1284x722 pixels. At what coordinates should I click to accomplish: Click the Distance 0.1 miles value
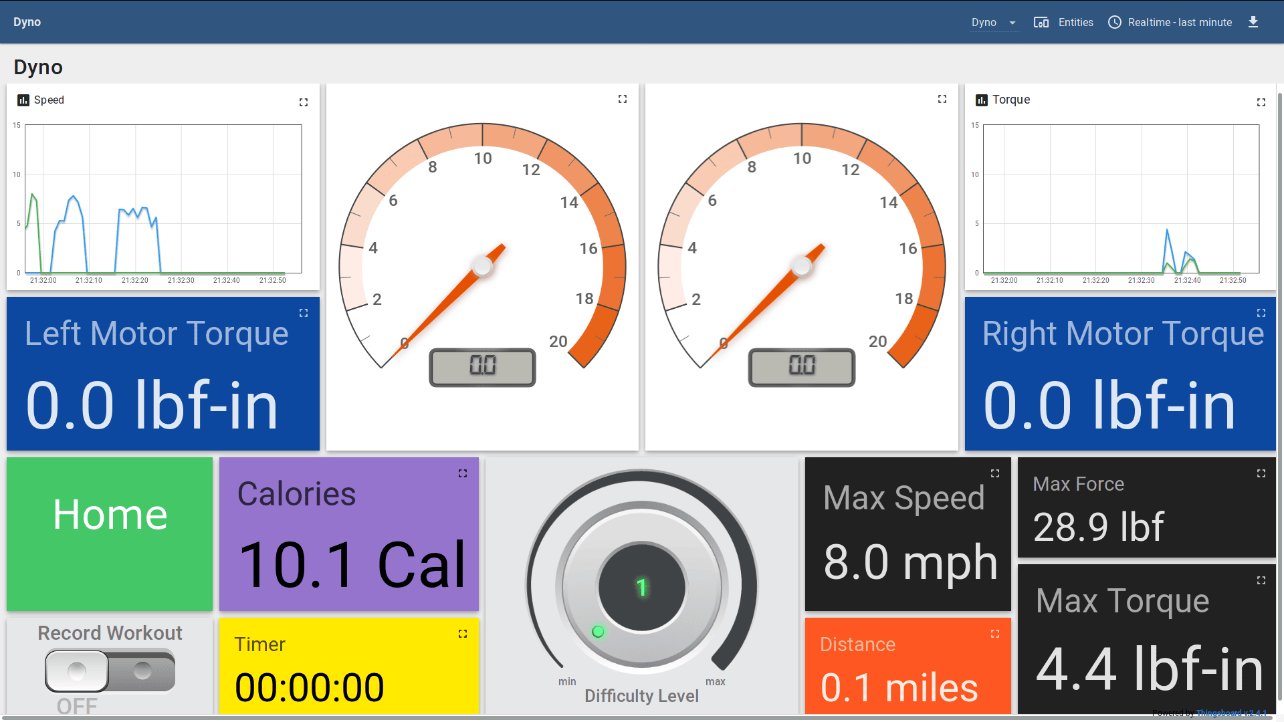899,688
